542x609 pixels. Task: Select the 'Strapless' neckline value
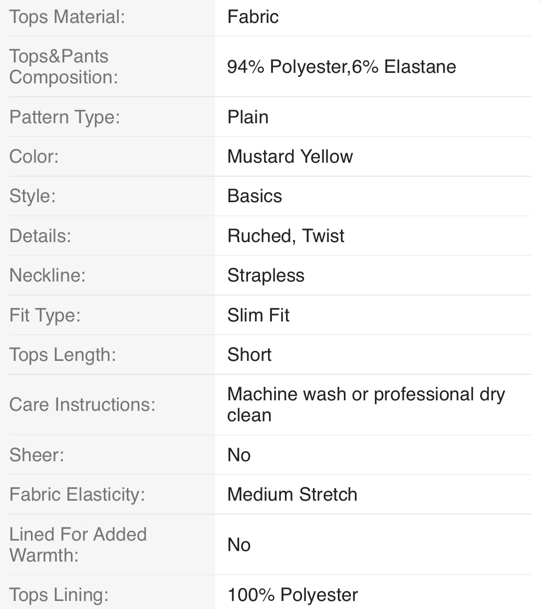(x=266, y=276)
